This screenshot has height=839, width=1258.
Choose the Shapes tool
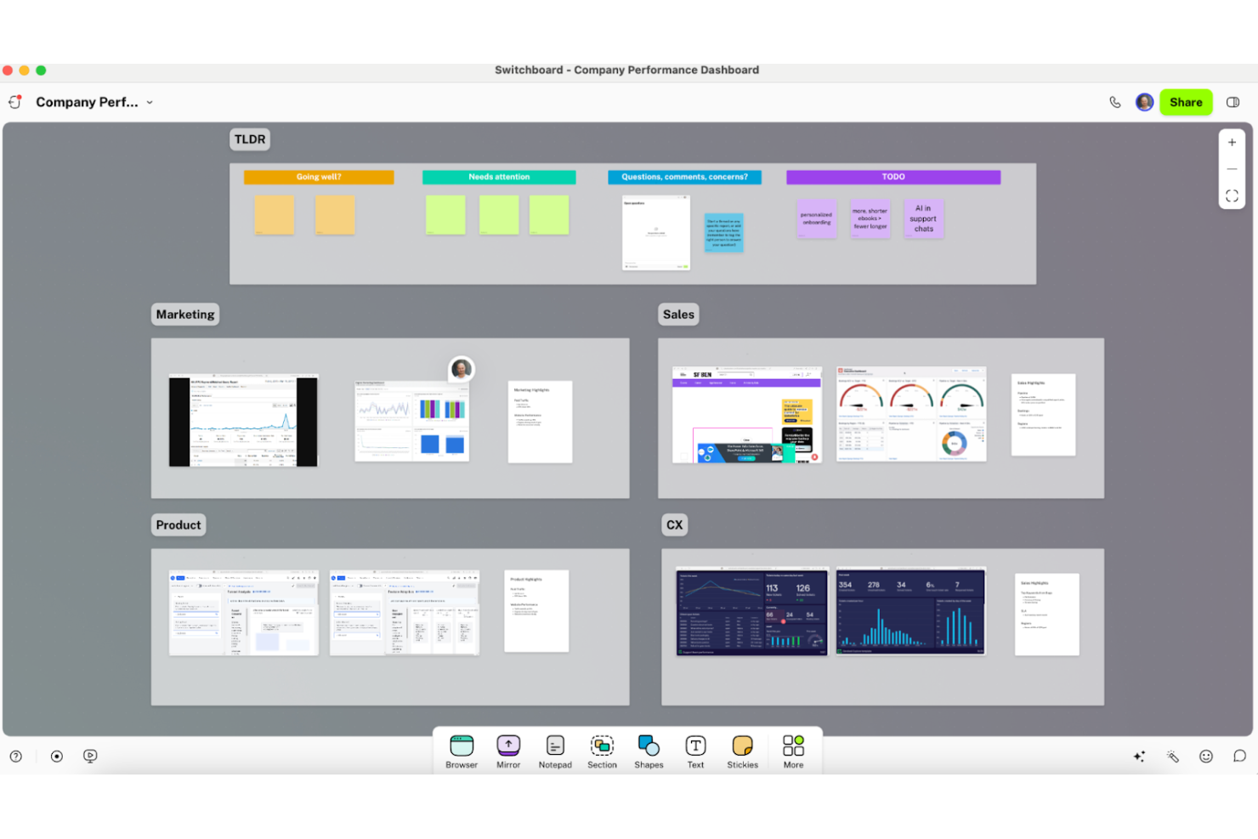pyautogui.click(x=649, y=751)
